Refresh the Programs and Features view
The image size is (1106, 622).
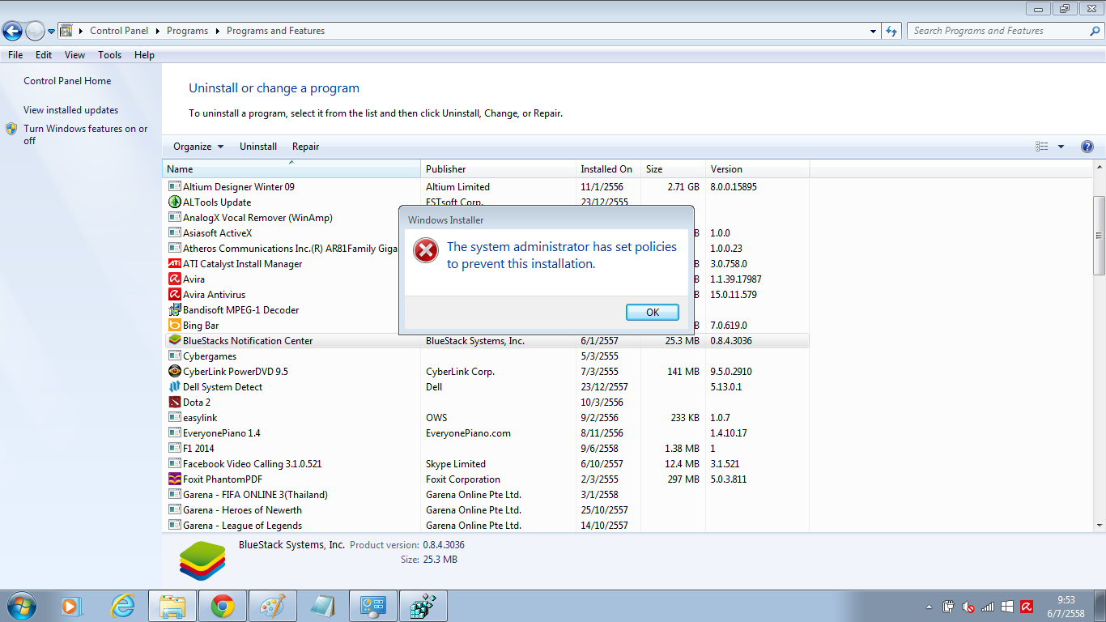click(x=891, y=31)
